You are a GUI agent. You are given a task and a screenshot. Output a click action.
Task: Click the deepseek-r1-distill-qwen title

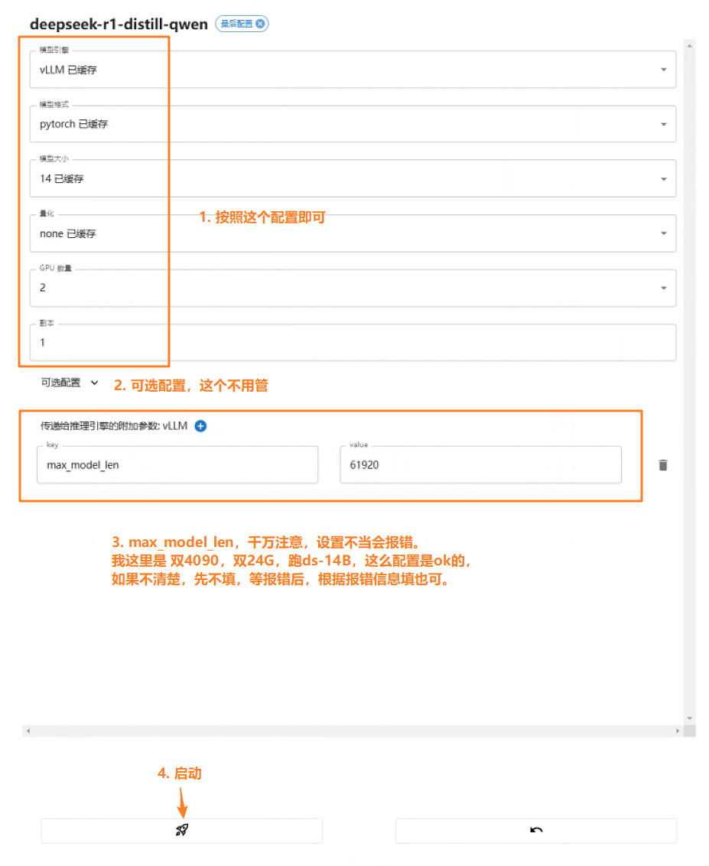[x=119, y=24]
